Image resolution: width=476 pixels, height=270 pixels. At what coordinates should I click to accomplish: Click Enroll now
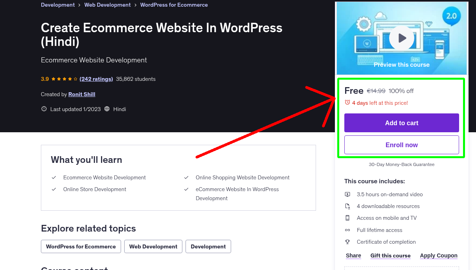[401, 144]
